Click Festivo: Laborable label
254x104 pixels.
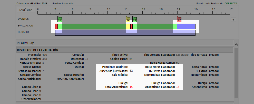63,3
